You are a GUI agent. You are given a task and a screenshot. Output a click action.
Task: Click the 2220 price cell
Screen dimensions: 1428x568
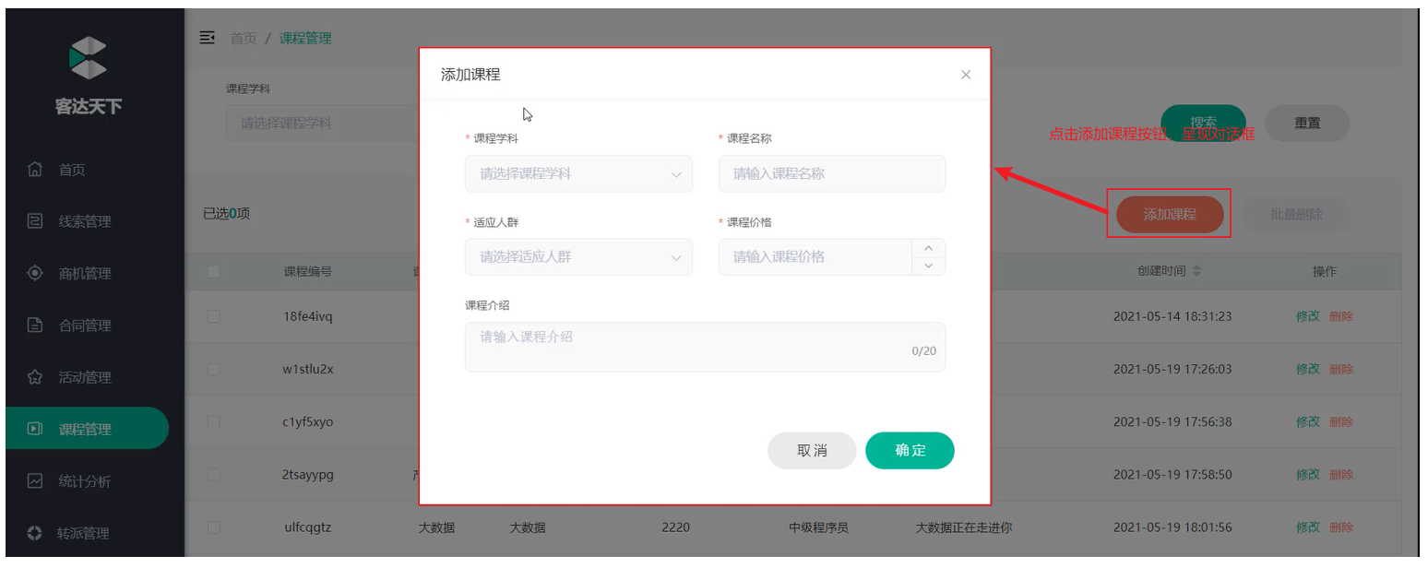(x=675, y=527)
